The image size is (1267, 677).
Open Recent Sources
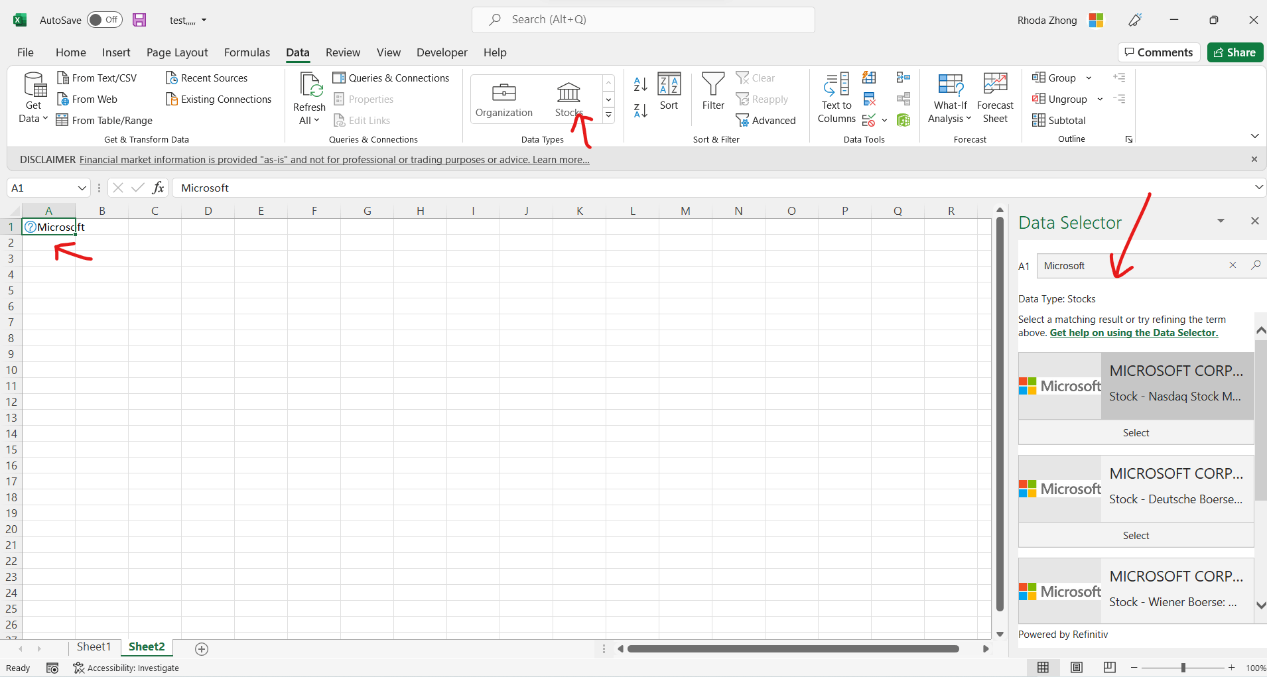[206, 78]
